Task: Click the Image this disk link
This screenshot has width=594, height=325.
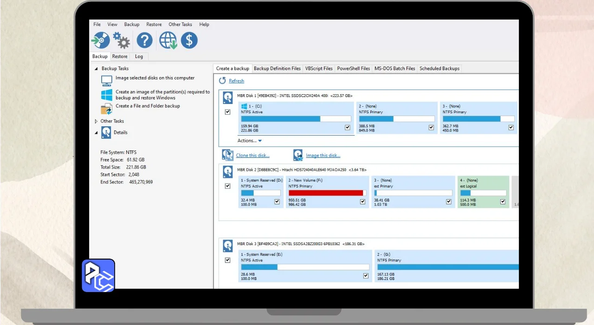Action: click(x=323, y=156)
